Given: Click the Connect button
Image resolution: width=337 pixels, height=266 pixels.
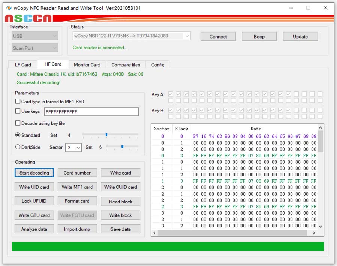Looking at the screenshot, I should (x=218, y=37).
